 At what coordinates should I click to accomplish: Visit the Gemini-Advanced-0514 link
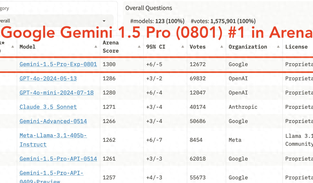53,121
